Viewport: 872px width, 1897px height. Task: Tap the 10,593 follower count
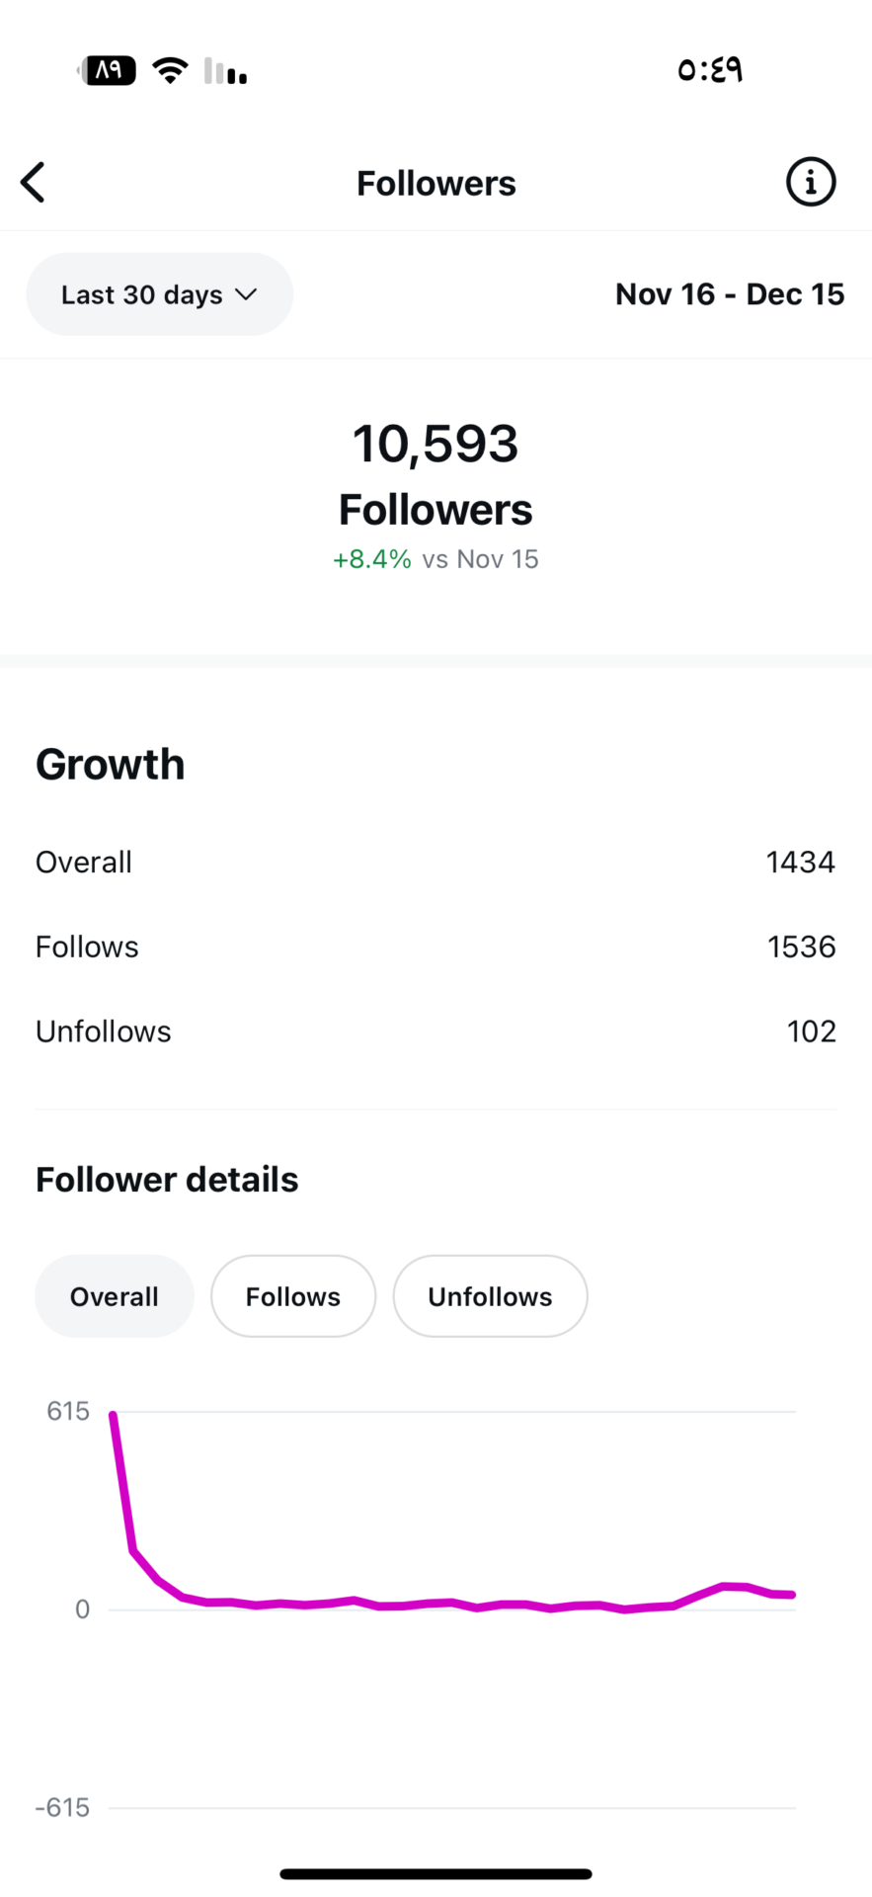[x=436, y=444]
